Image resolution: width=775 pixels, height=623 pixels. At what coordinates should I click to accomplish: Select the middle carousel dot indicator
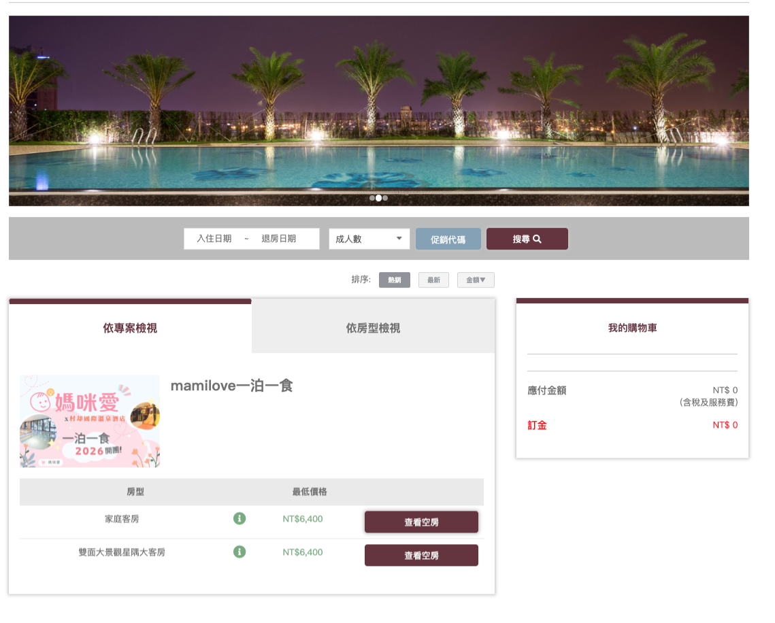point(378,198)
